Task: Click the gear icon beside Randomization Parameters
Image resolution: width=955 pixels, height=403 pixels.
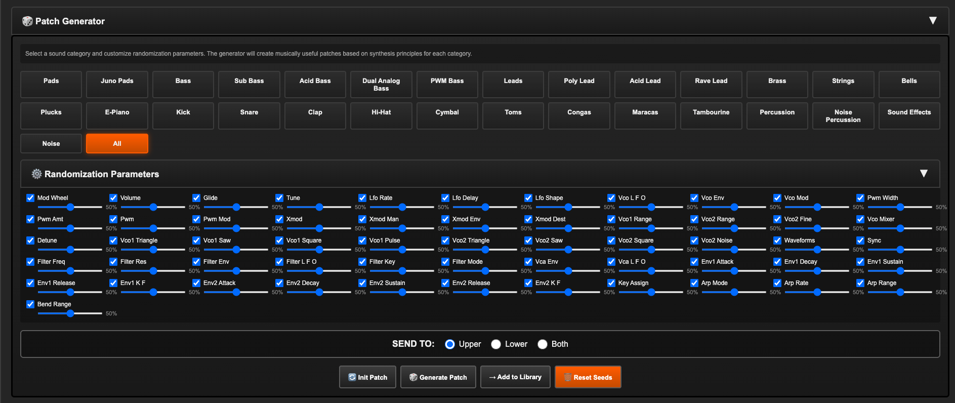Action: pos(36,174)
